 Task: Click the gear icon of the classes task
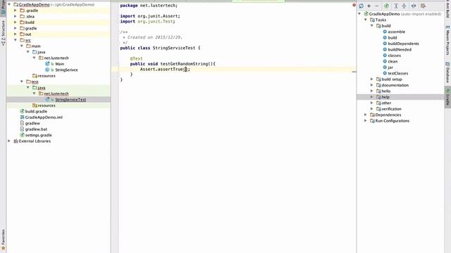(385, 56)
